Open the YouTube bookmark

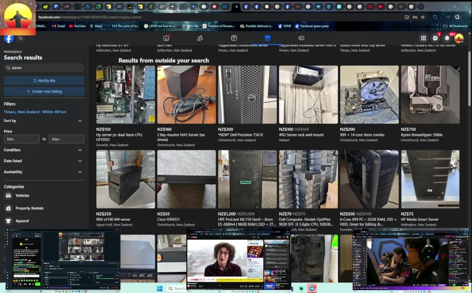pyautogui.click(x=78, y=26)
